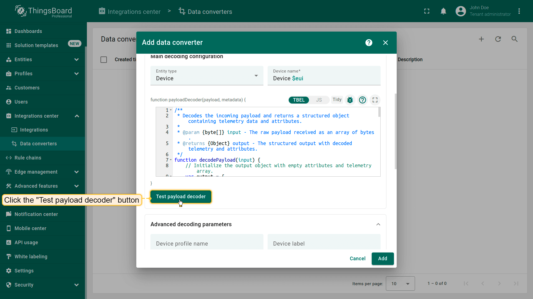Click the add converter plus icon
Viewport: 533px width, 299px height.
tap(481, 39)
